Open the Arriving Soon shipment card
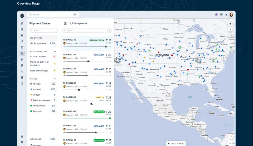Viewport: 253px width, 146px height. [x=87, y=43]
